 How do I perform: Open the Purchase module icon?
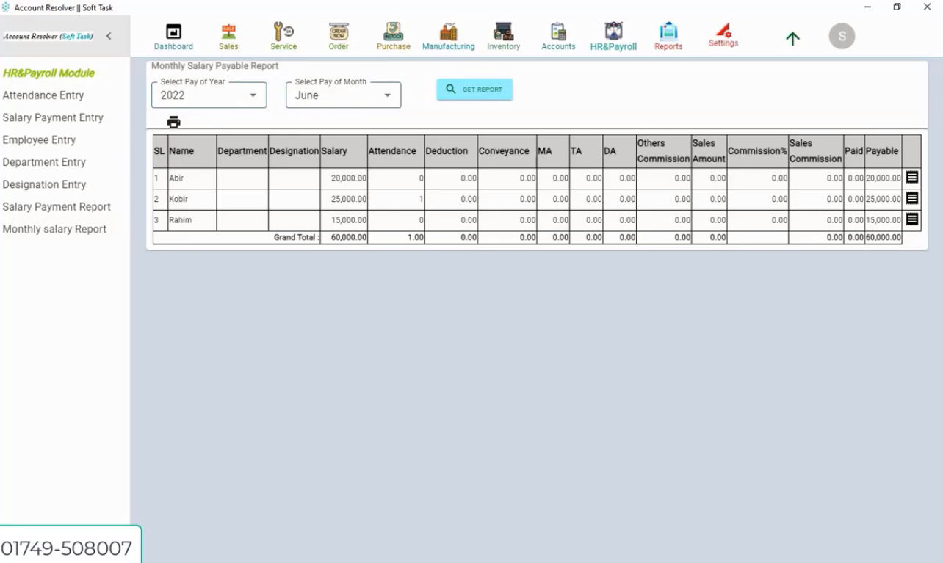point(393,35)
